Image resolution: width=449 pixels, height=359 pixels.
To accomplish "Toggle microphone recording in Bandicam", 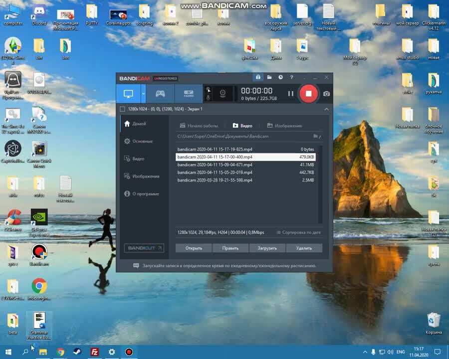I will tap(208, 97).
